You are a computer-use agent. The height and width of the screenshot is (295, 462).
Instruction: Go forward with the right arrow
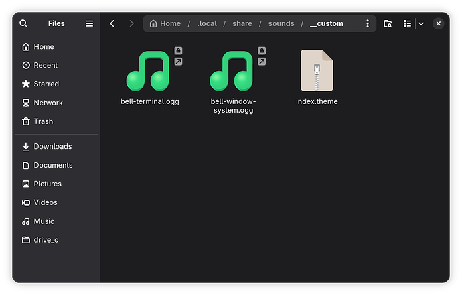(131, 23)
